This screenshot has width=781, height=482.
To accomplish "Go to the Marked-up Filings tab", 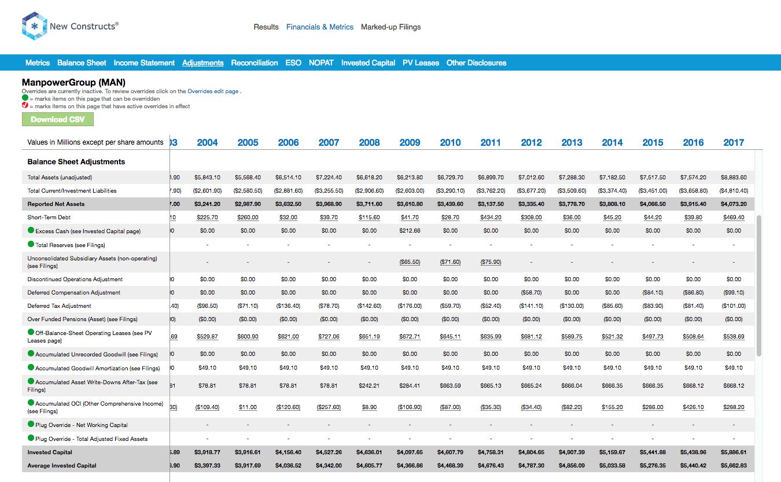I will point(391,27).
